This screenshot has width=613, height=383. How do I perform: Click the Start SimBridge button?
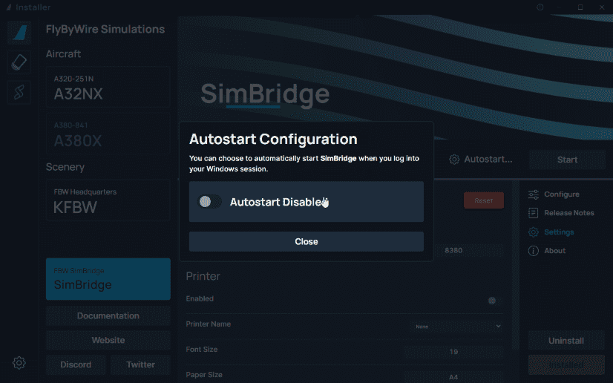pos(567,160)
